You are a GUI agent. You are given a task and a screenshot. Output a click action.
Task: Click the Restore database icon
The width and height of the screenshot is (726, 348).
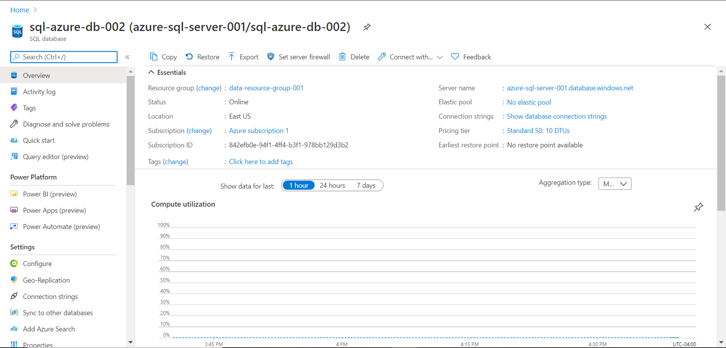tap(189, 57)
